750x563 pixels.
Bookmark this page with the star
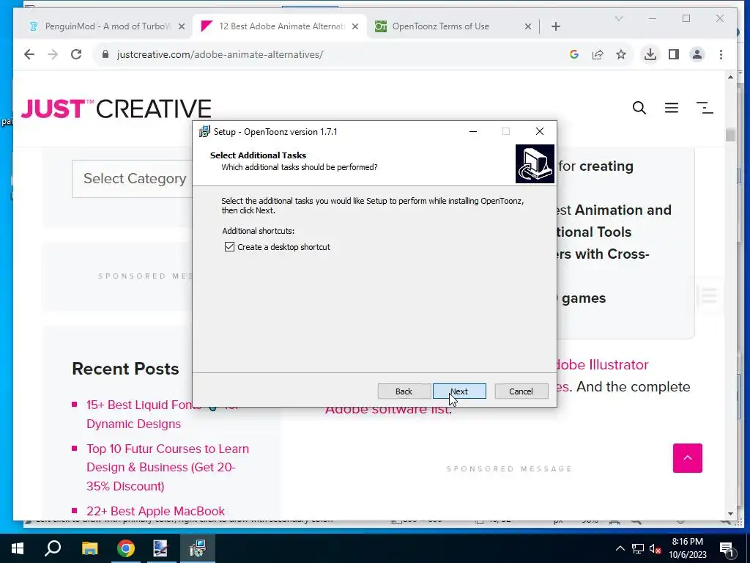(621, 54)
